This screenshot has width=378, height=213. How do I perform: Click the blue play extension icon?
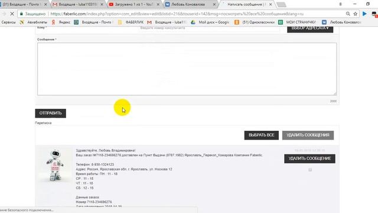pos(364,14)
